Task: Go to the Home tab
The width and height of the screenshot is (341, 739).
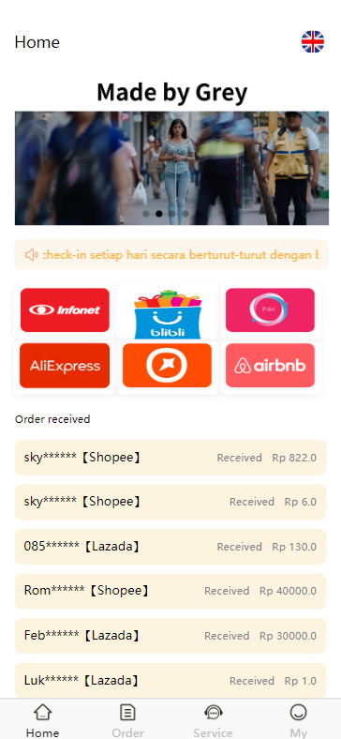Action: [42, 719]
